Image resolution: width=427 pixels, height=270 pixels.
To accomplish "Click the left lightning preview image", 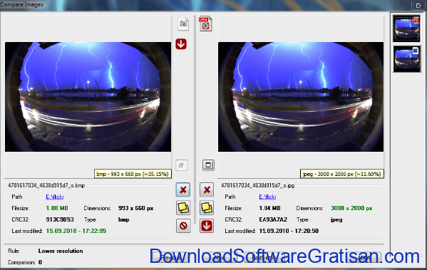I will pyautogui.click(x=88, y=97).
